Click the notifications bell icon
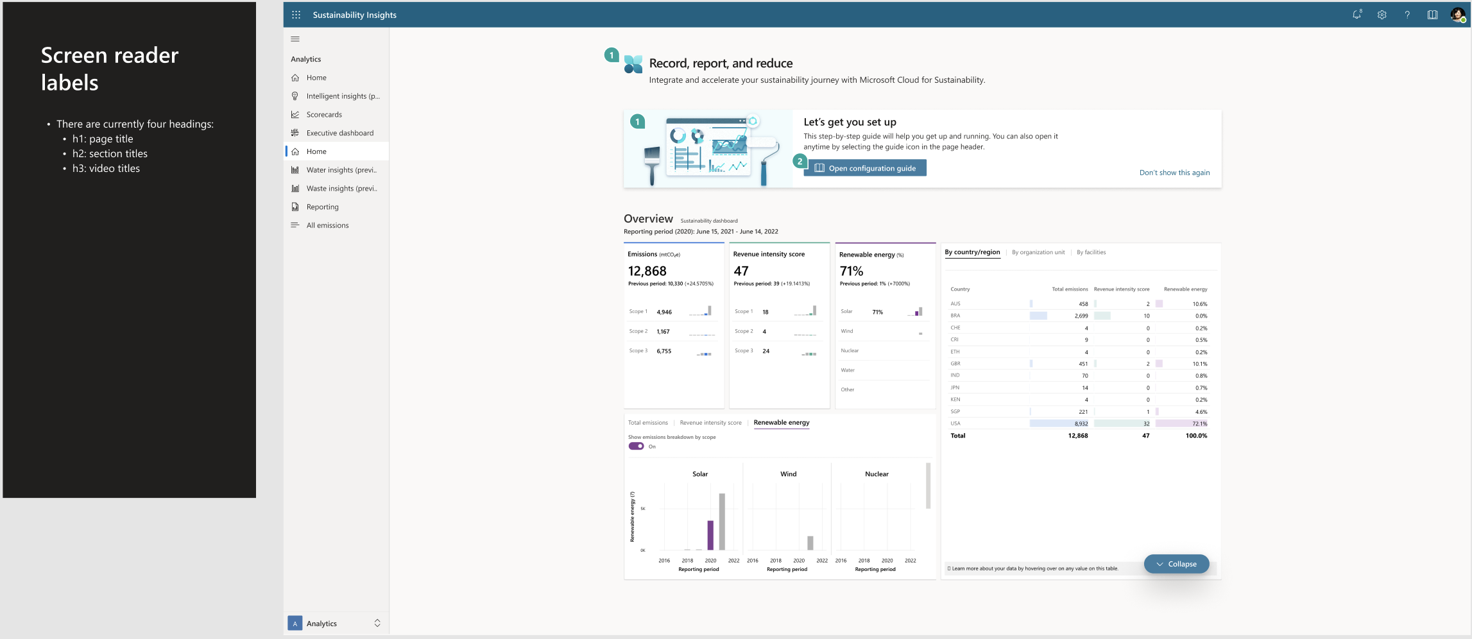The image size is (1472, 639). 1356,15
